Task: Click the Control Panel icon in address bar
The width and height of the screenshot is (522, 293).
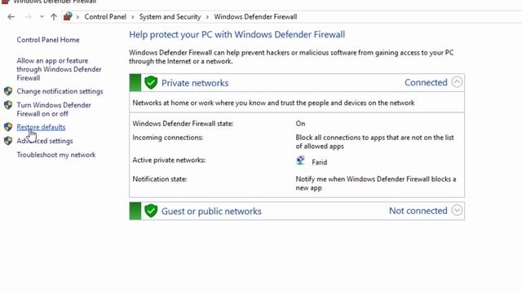Action: pos(68,16)
